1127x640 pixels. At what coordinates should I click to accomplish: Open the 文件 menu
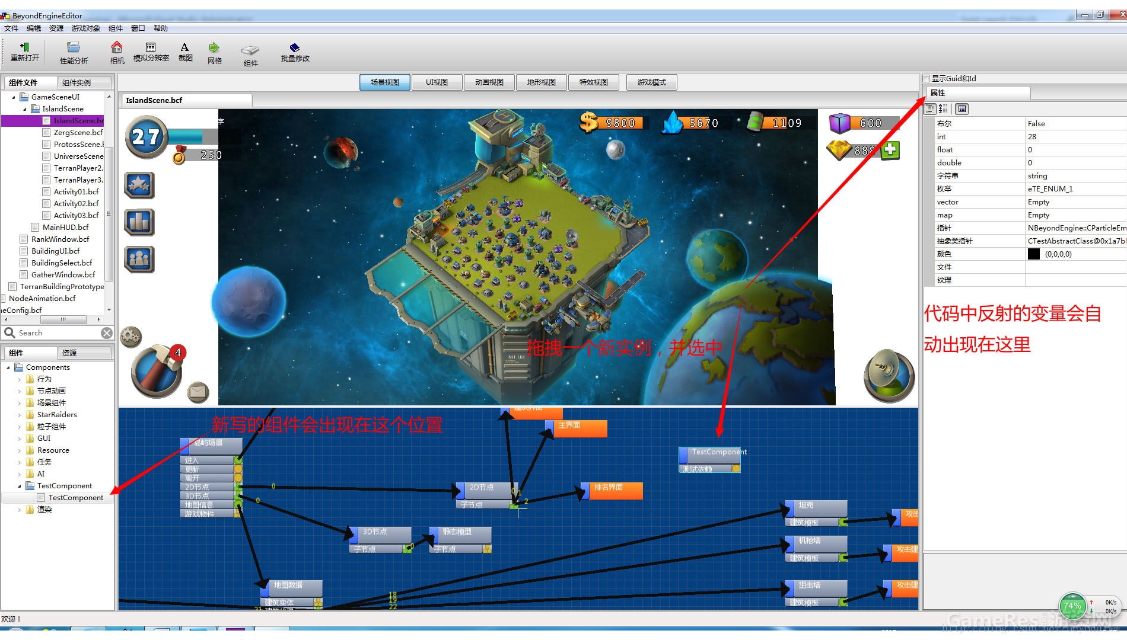[11, 28]
